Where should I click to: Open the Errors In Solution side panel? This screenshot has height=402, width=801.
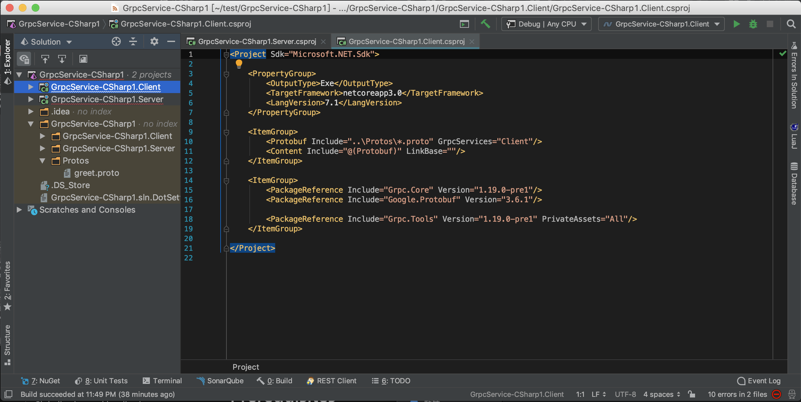click(794, 75)
